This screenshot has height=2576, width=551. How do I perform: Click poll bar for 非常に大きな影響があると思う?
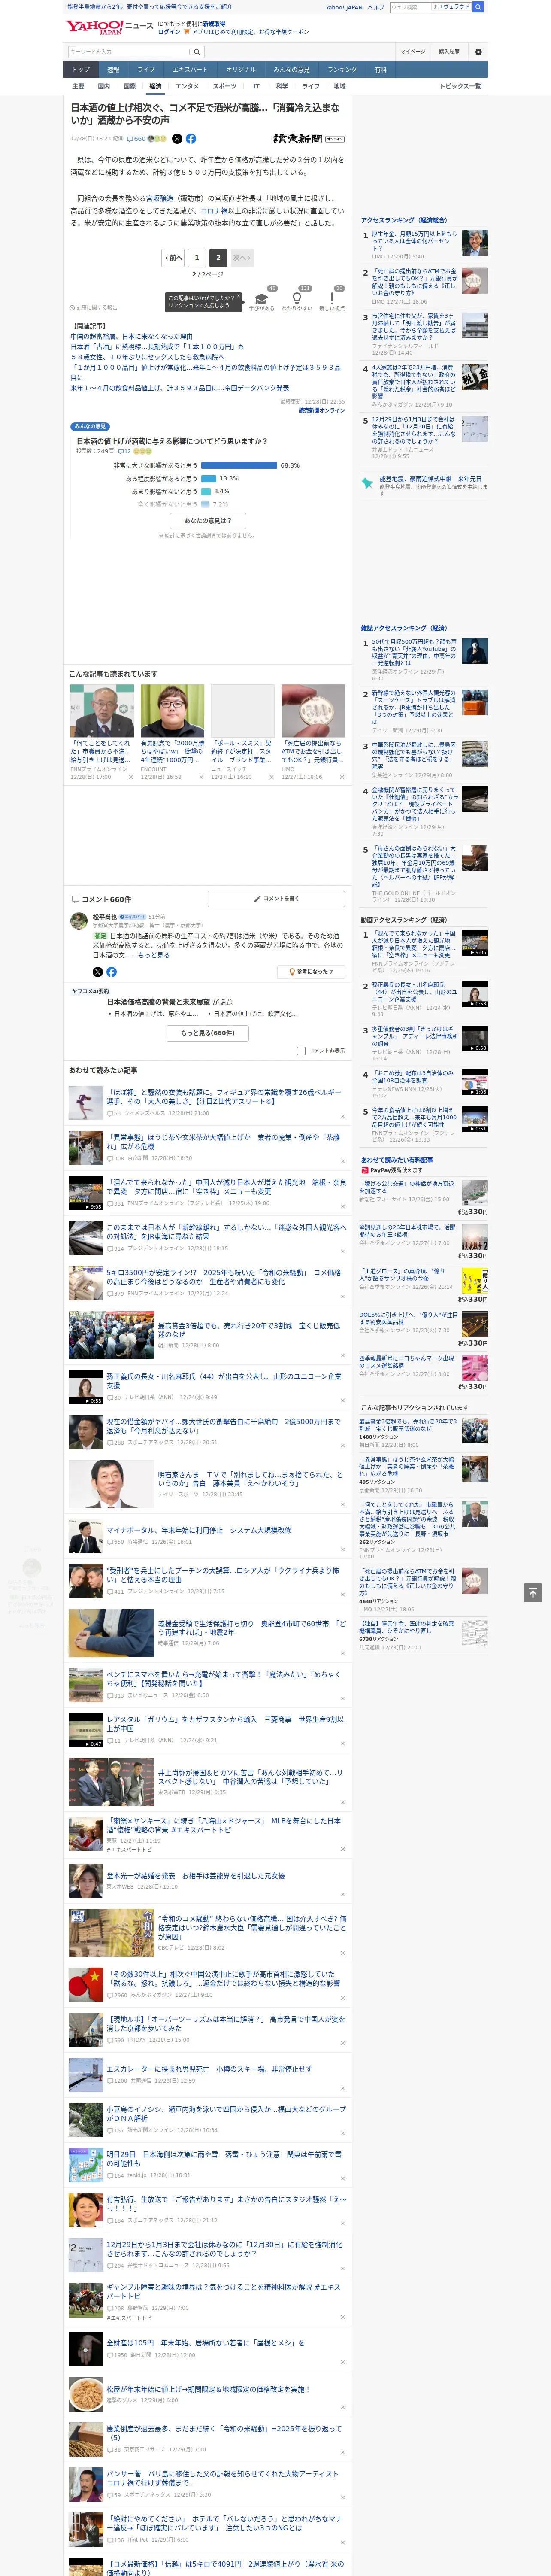(x=239, y=465)
